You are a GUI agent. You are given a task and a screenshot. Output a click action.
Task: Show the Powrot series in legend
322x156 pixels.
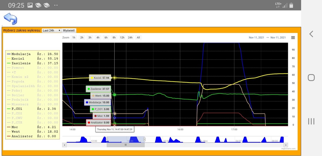pos(18,68)
